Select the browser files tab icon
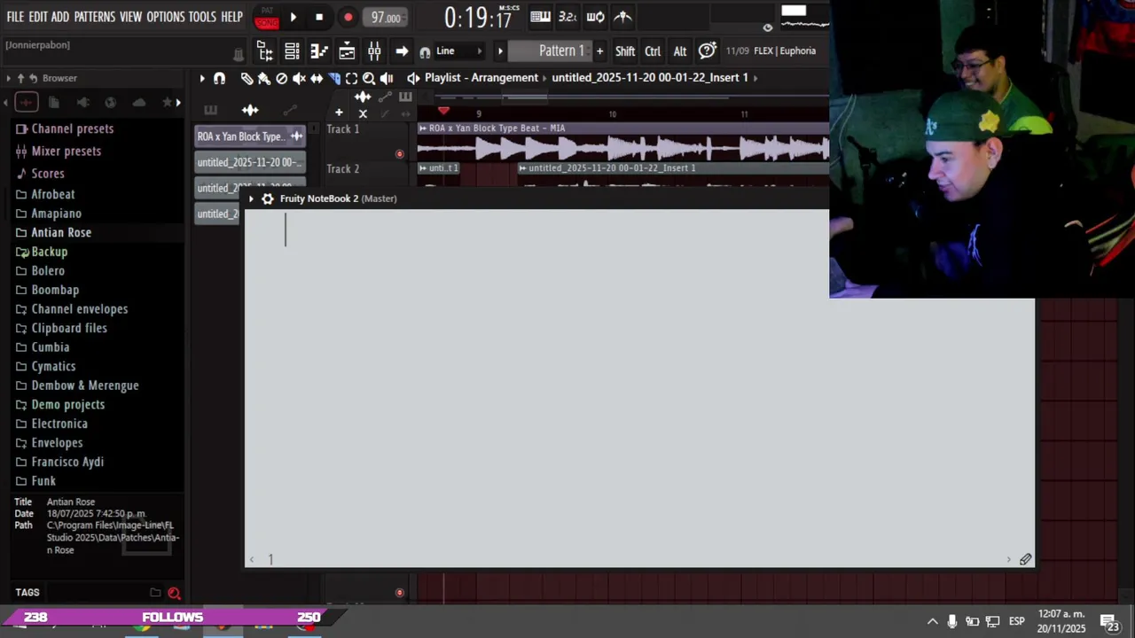The height and width of the screenshot is (638, 1135). 54,103
